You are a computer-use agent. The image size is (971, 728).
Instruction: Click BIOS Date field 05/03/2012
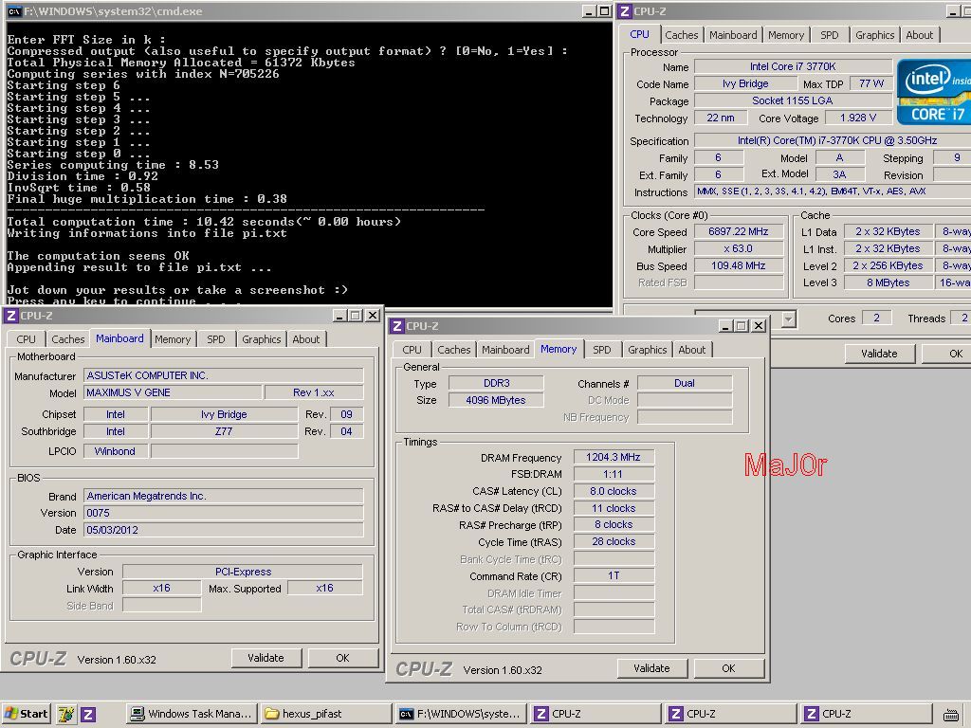223,530
